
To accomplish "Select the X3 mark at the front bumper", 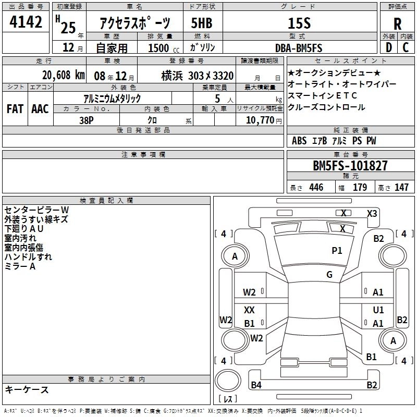I will pyautogui.click(x=372, y=213).
